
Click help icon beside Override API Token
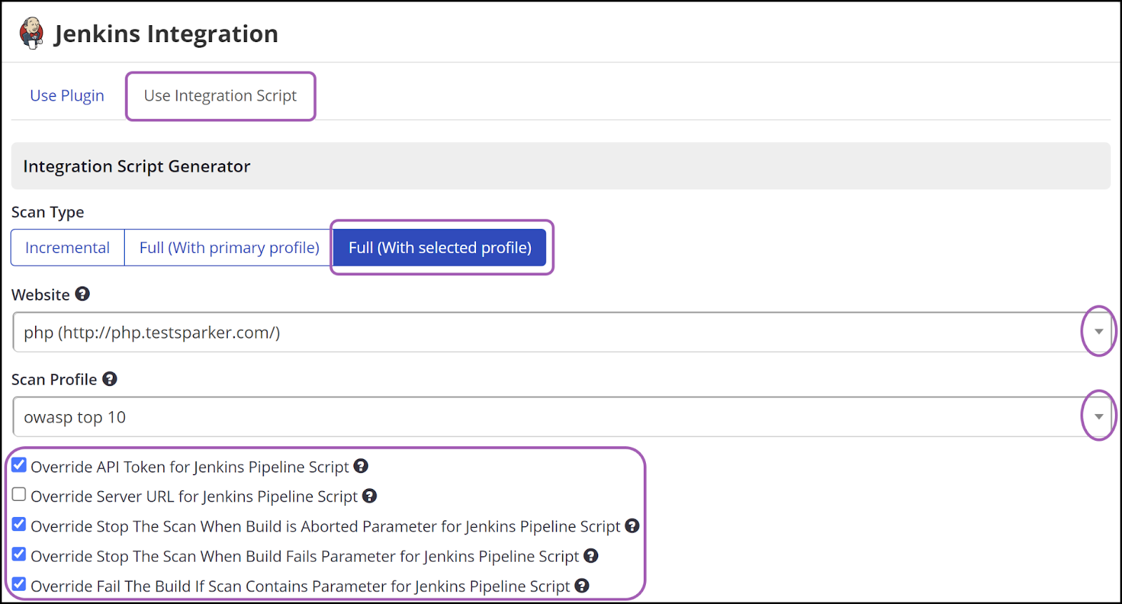(360, 465)
